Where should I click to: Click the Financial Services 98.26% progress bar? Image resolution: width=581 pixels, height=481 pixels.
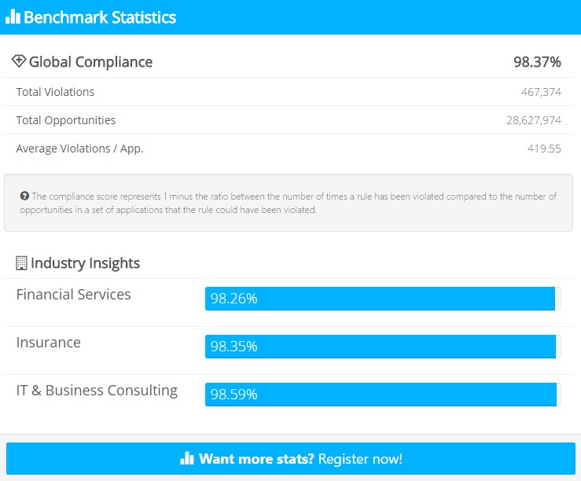pos(380,299)
